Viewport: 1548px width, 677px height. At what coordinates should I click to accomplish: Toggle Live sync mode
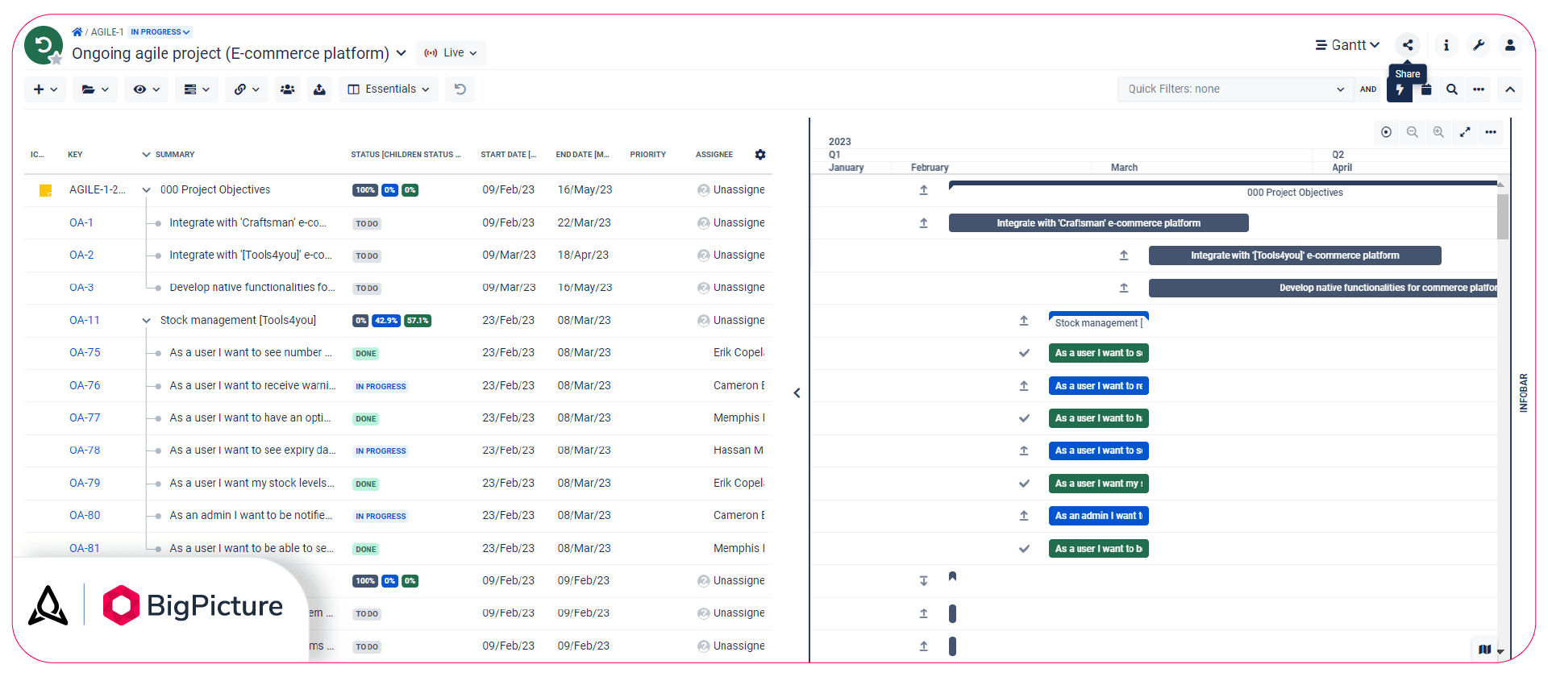[451, 53]
